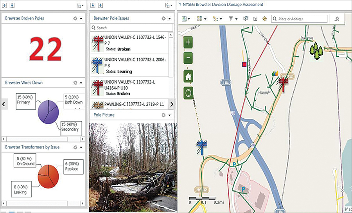Open the map grid layout tool dropdown
This screenshot has width=352, height=213.
click(x=201, y=19)
